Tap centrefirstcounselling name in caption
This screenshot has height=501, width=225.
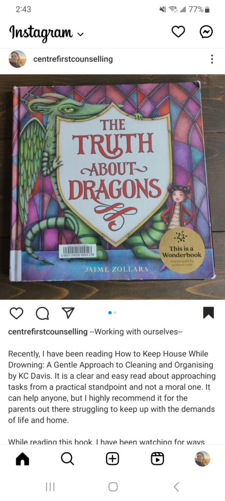pos(48,331)
